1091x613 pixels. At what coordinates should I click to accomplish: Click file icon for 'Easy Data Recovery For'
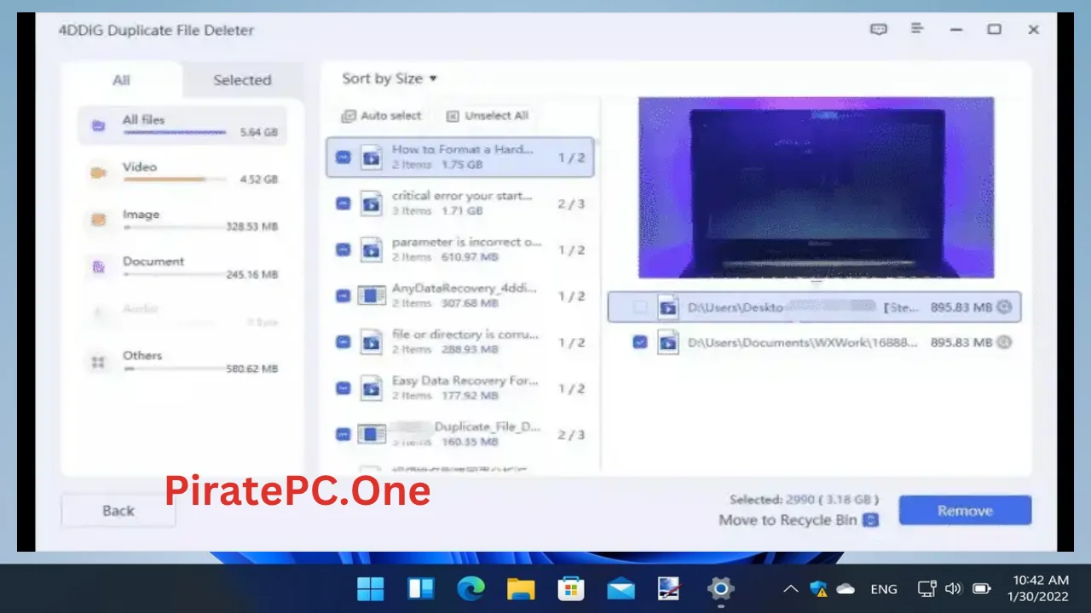(372, 388)
